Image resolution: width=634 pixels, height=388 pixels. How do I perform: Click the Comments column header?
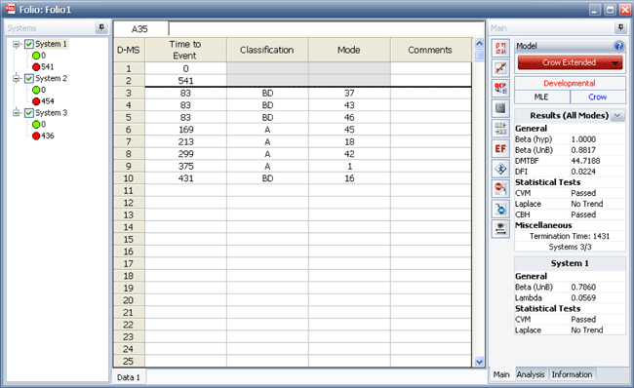(430, 50)
